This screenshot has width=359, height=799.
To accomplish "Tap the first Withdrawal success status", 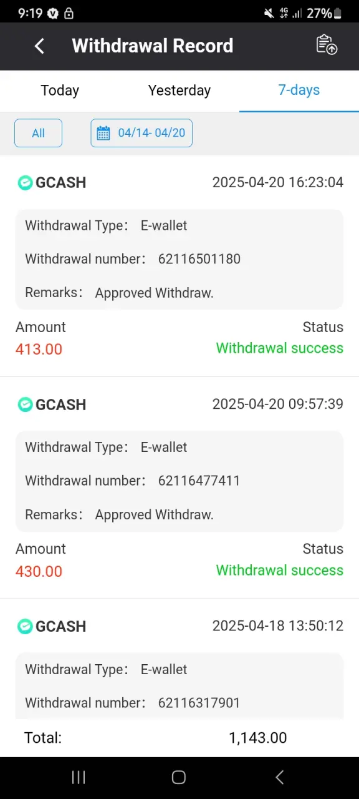I will [x=280, y=348].
